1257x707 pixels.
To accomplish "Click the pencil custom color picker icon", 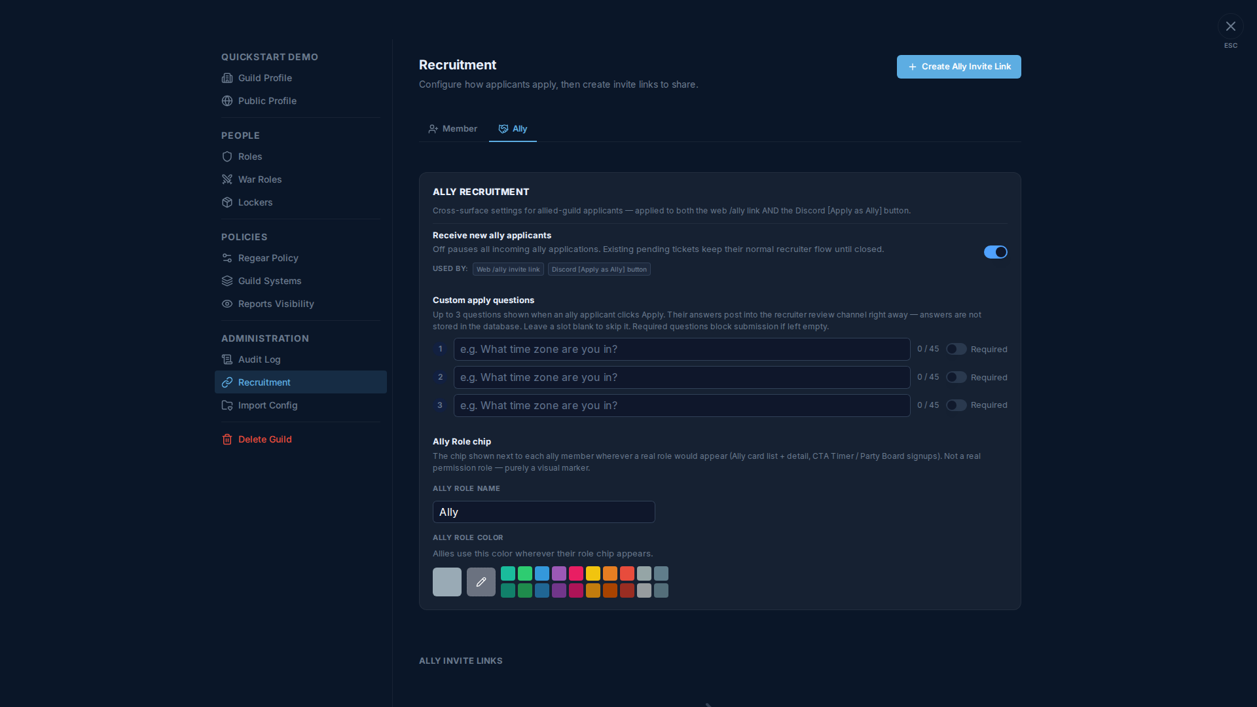I will (481, 582).
